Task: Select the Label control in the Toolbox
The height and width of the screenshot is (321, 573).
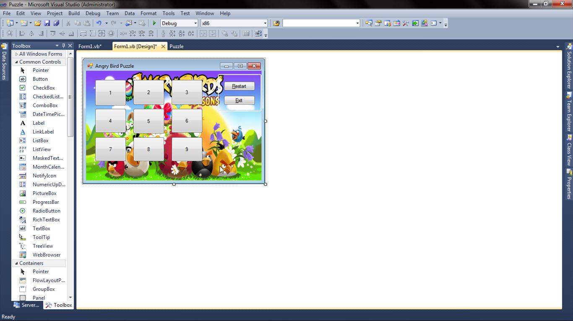Action: tap(38, 123)
